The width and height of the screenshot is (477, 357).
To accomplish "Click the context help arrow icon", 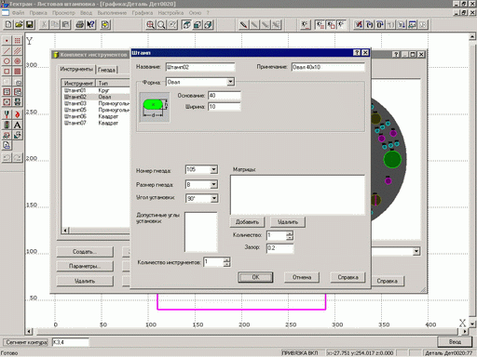I will tap(90, 24).
